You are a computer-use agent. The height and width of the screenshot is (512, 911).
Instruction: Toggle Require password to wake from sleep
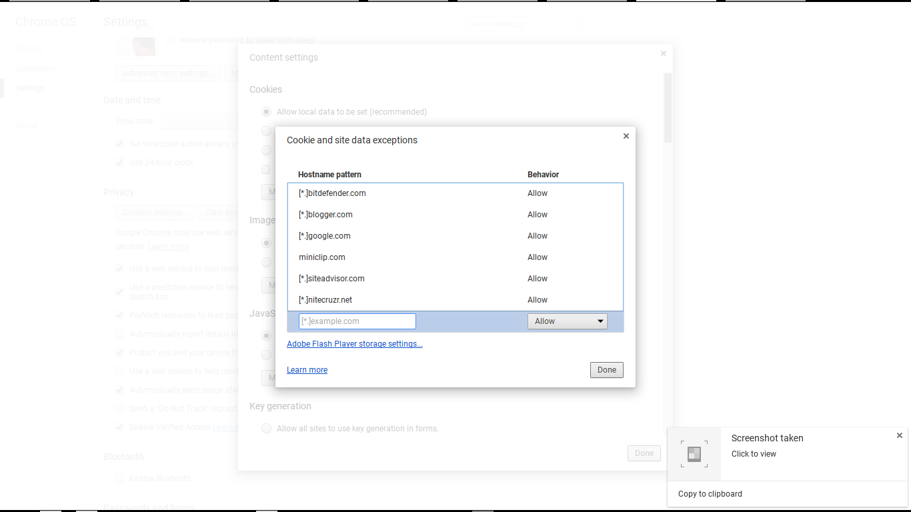(171, 40)
